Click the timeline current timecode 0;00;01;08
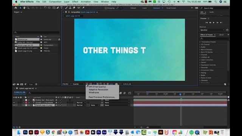 point(20,92)
